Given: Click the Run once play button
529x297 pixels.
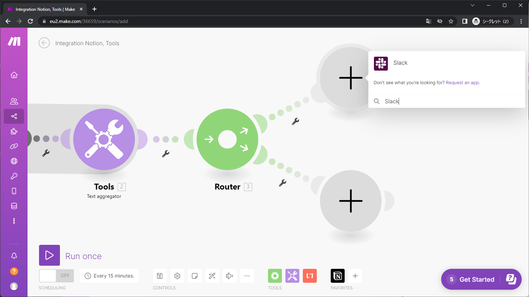Looking at the screenshot, I should click(x=49, y=255).
